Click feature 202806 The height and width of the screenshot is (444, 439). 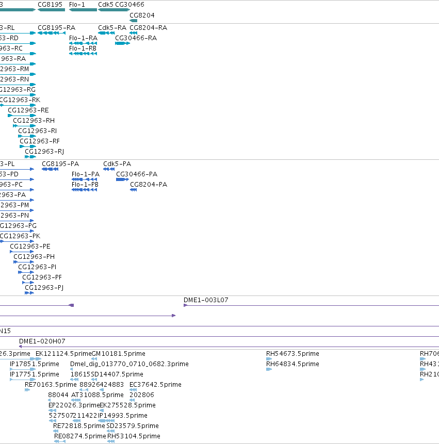pyautogui.click(x=132, y=400)
